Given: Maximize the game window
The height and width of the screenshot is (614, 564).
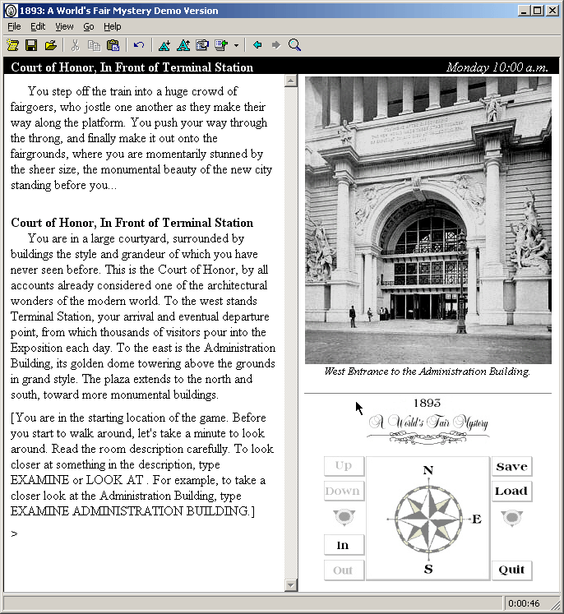Looking at the screenshot, I should point(538,11).
